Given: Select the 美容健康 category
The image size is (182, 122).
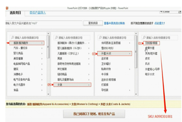Looking at the screenshot, I should pos(18,59).
